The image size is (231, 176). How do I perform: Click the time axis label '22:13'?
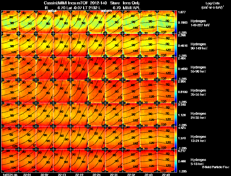pyautogui.click(x=62, y=175)
